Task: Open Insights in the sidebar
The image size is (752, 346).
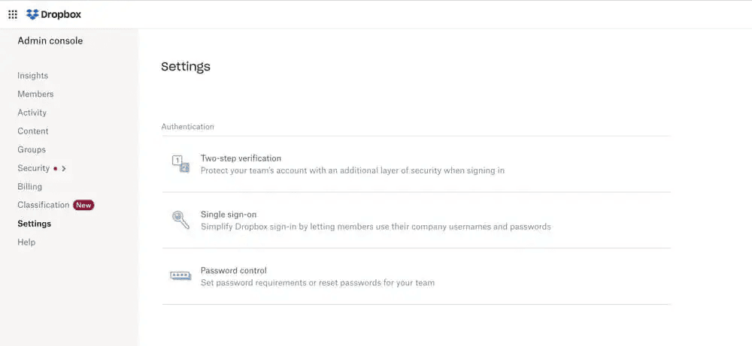Action: tap(32, 76)
